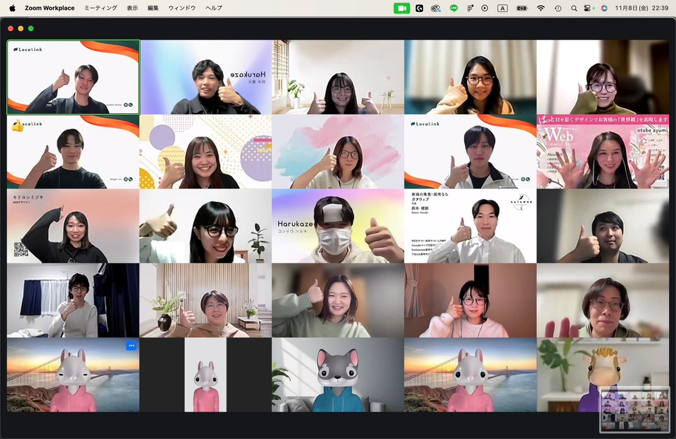Select the masked Harukaze コンドウ ハルキ tile

tap(338, 226)
